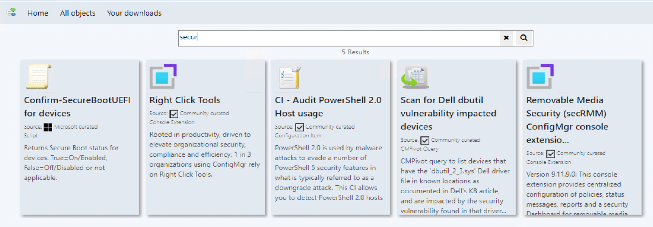Click the Returns Secure Boot status description
This screenshot has height=227, width=653.
coord(71,163)
